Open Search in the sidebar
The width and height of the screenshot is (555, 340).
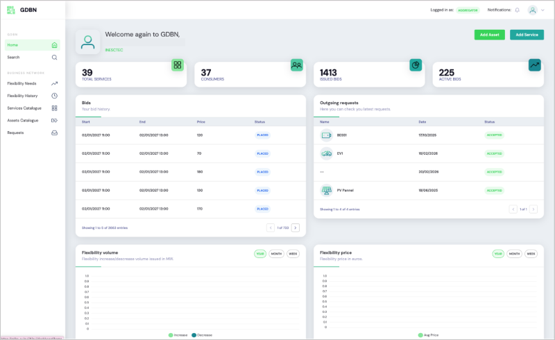point(13,58)
